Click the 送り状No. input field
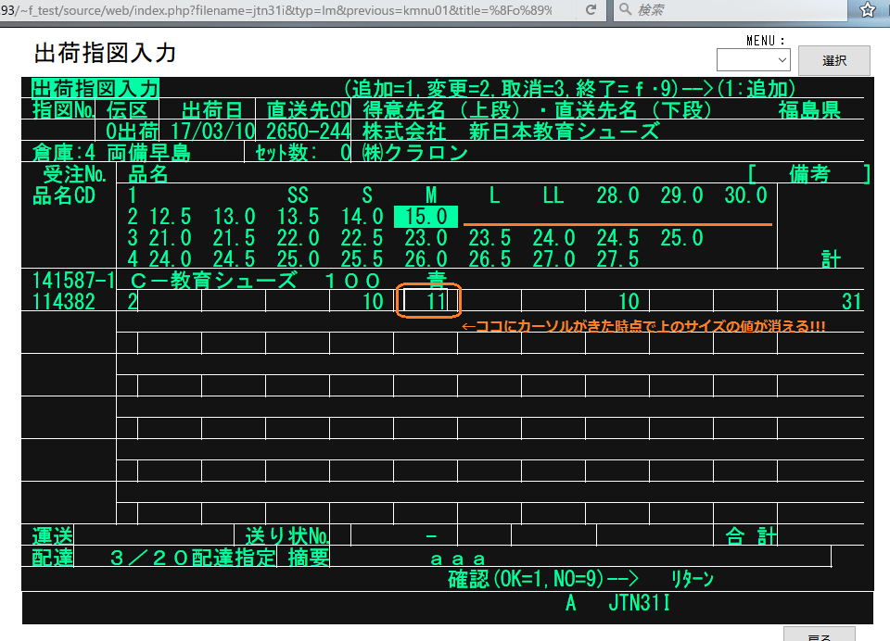This screenshot has height=641, width=890. 404,535
